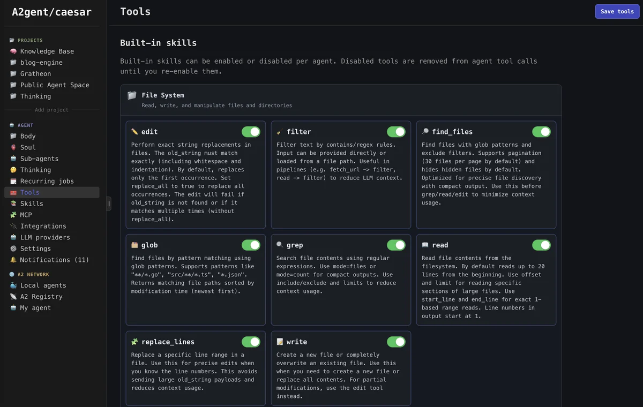Click the A2gent/caesar title
The image size is (643, 407).
pos(52,12)
